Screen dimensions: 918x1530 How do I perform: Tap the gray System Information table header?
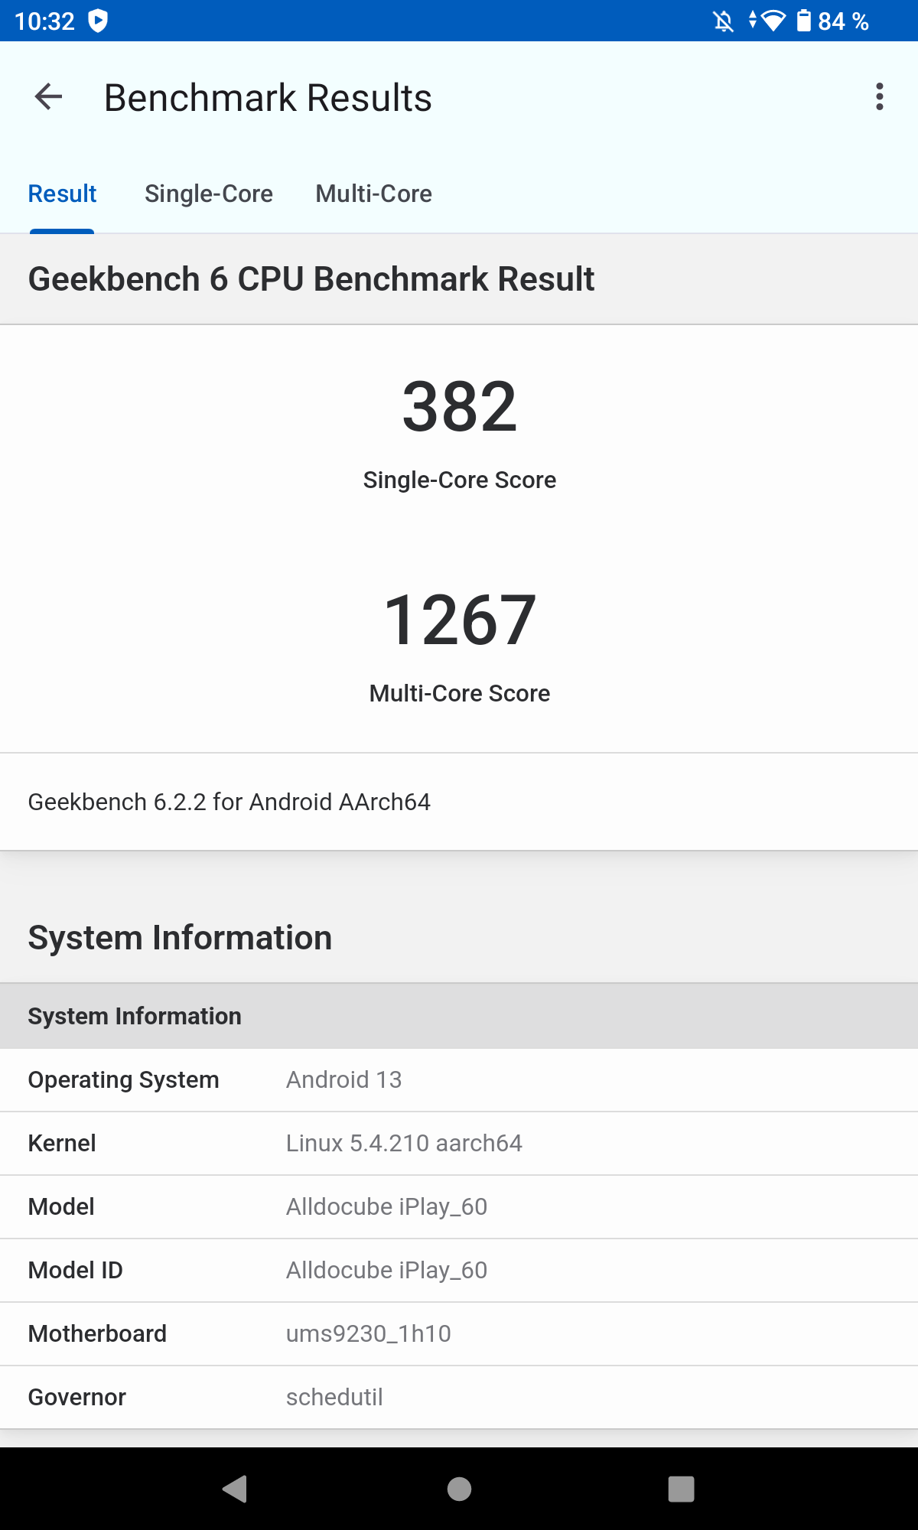[459, 1016]
